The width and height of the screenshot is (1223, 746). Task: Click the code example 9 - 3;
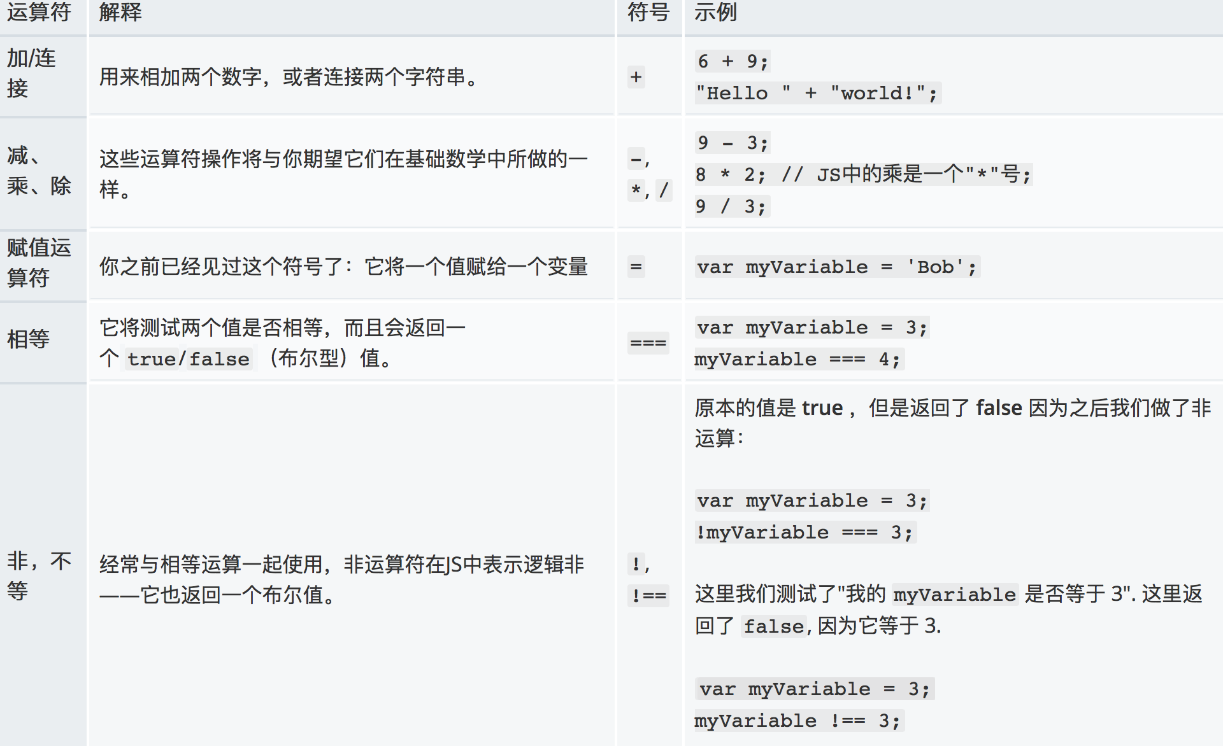click(x=733, y=143)
